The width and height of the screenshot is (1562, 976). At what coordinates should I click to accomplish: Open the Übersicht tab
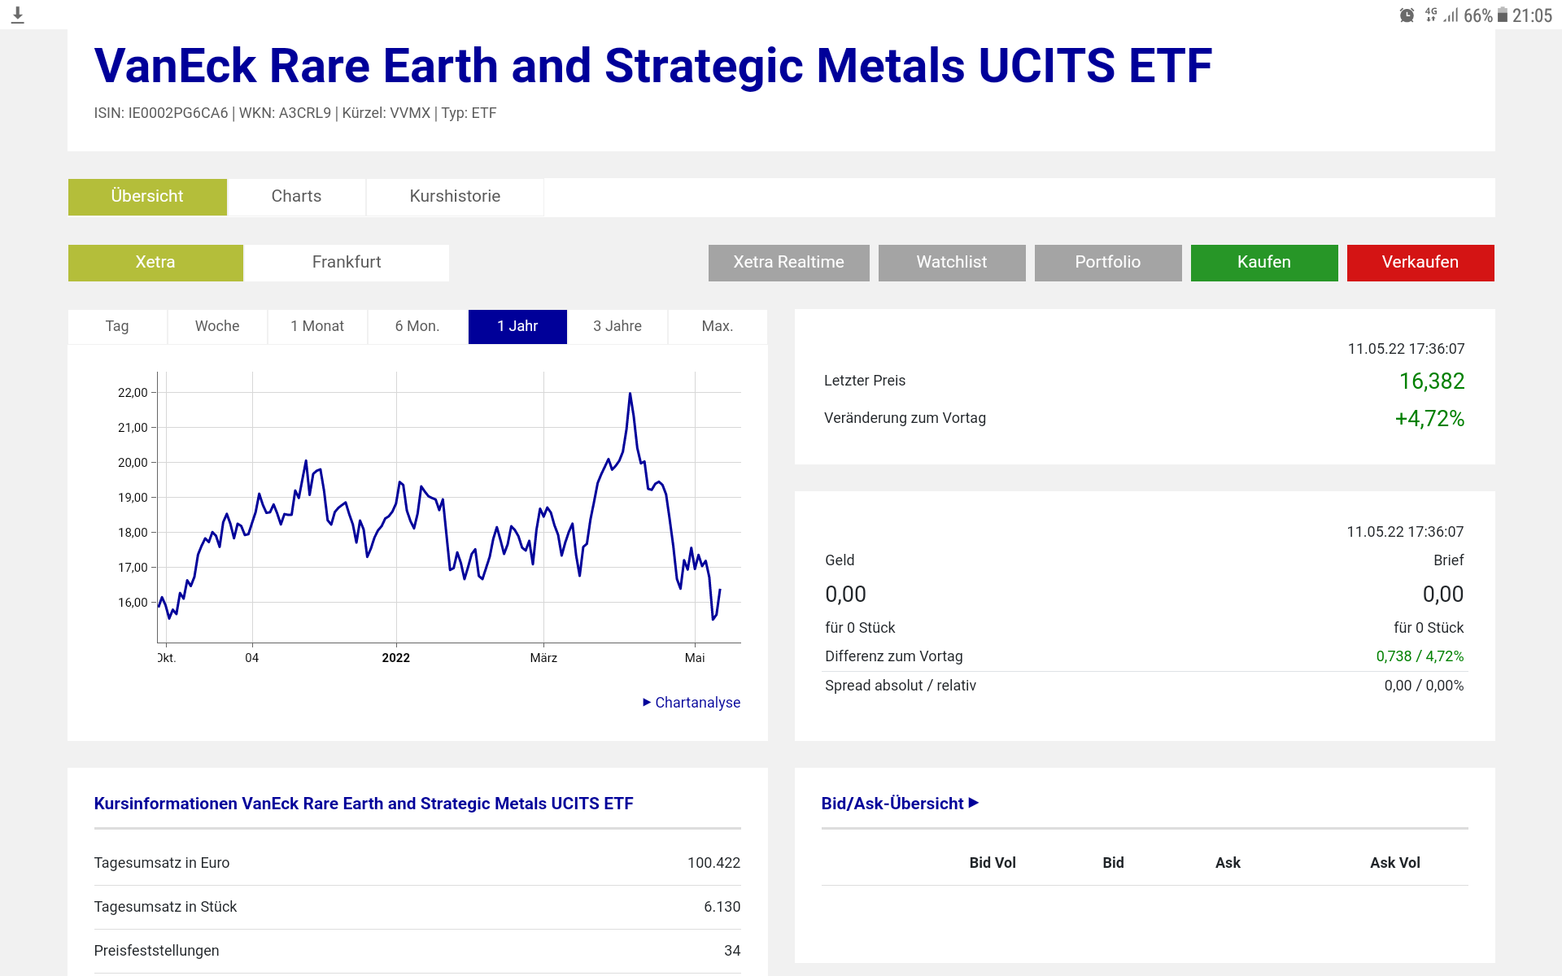point(147,197)
